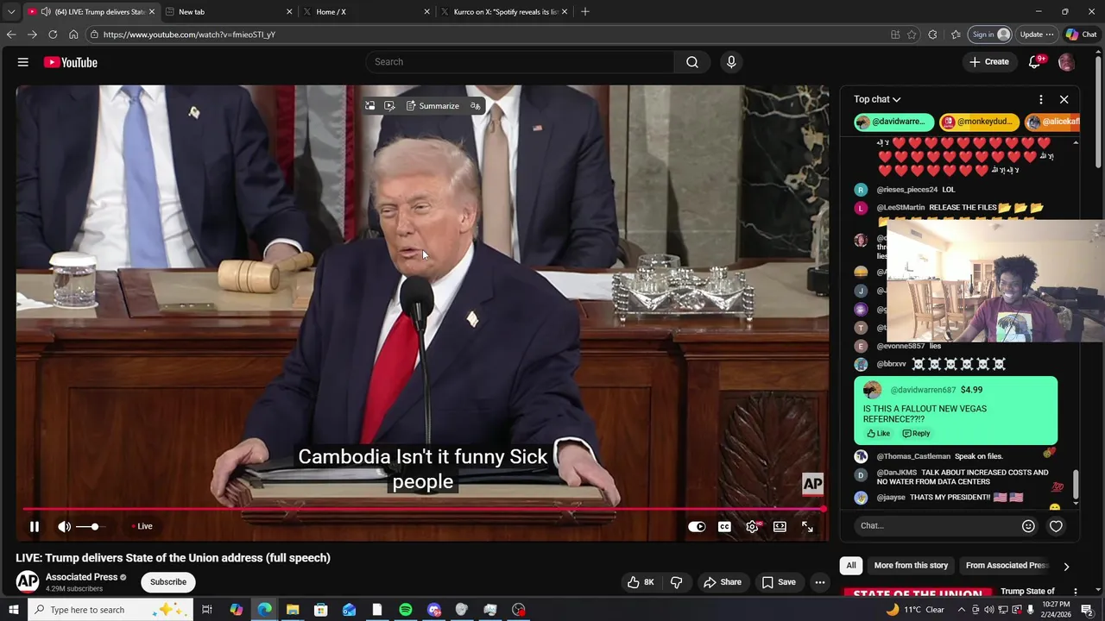
Task: Click the Summarize button on the video overlay
Action: pos(433,106)
